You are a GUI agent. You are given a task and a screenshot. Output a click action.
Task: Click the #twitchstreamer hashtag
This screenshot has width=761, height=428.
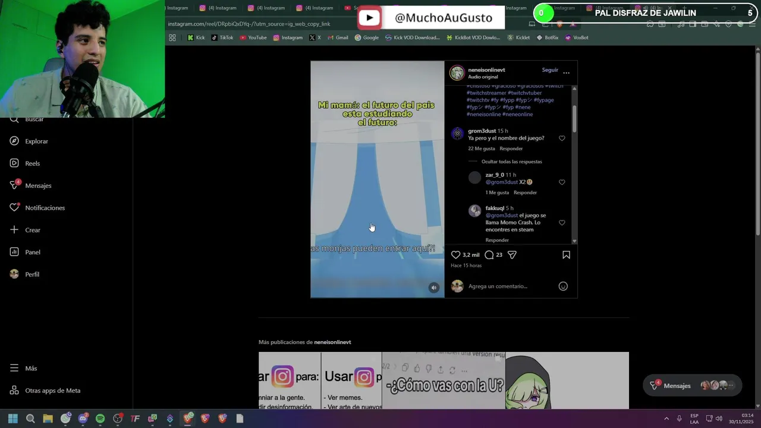point(486,93)
